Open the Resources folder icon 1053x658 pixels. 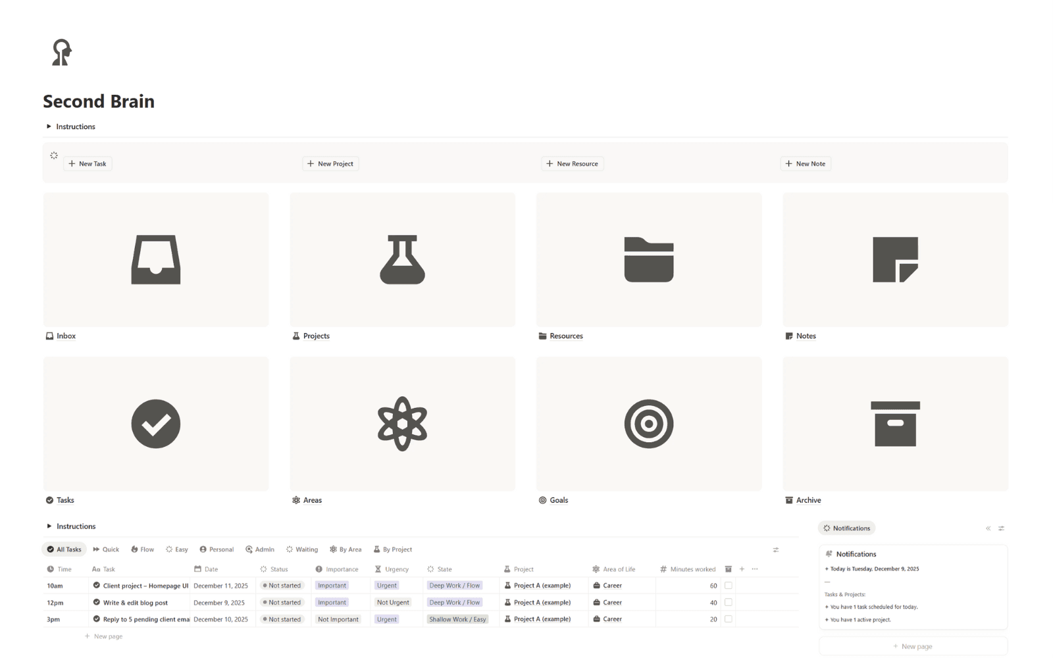[x=649, y=259]
